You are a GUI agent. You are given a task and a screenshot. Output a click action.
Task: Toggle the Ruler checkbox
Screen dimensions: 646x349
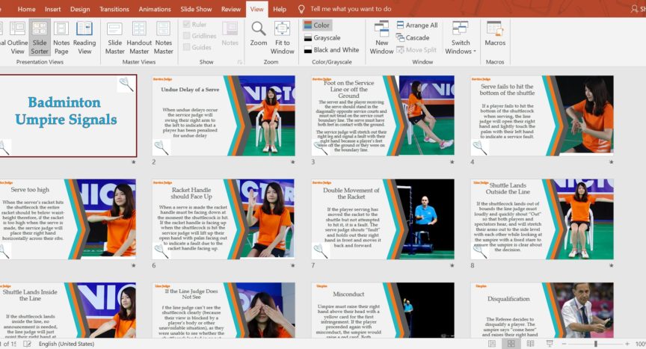[187, 25]
